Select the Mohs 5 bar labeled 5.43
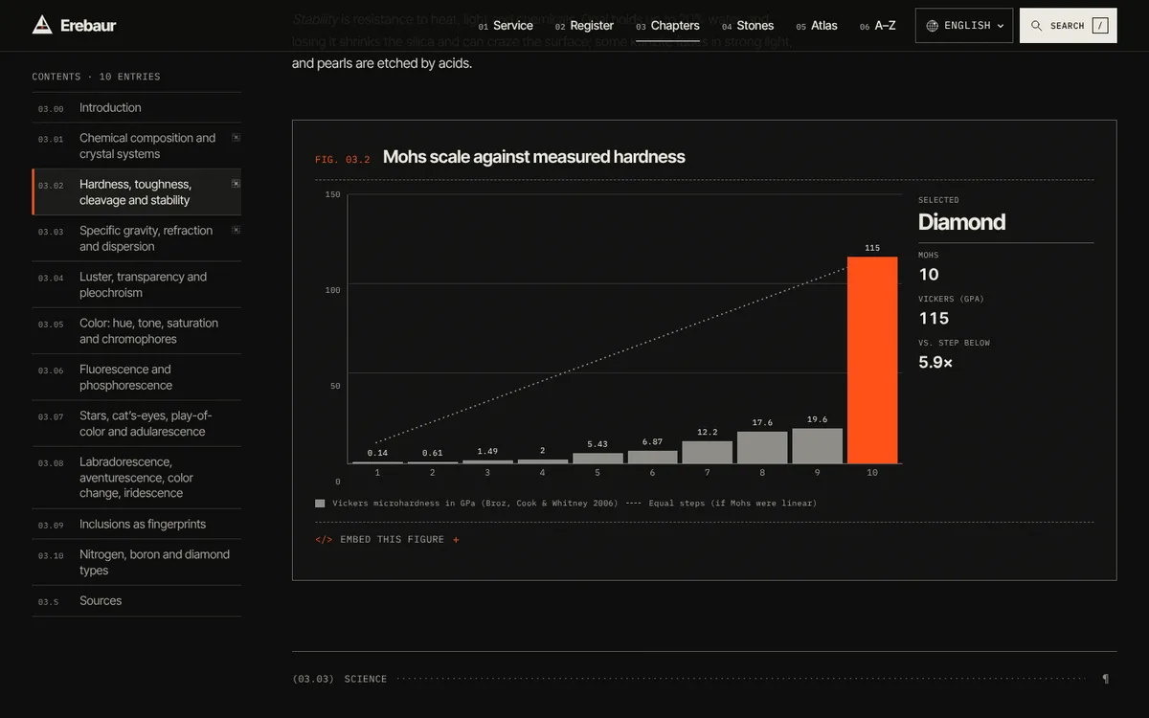 coord(597,459)
